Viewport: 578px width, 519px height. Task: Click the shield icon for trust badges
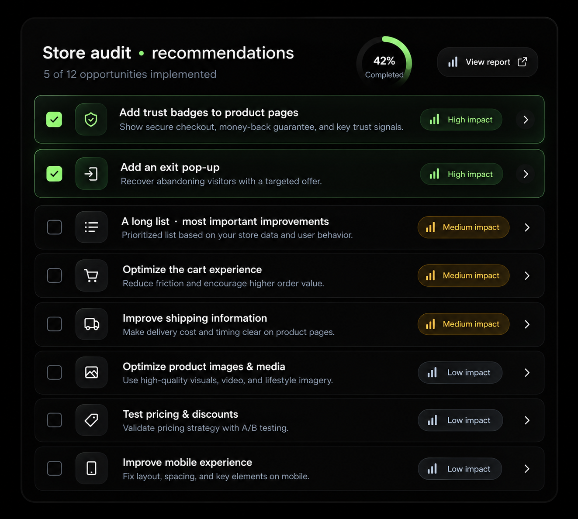(x=91, y=119)
